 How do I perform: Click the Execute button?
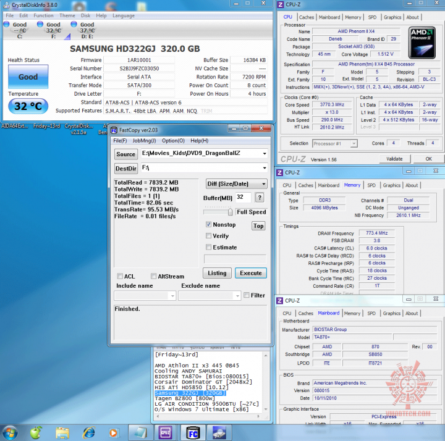pyautogui.click(x=250, y=273)
